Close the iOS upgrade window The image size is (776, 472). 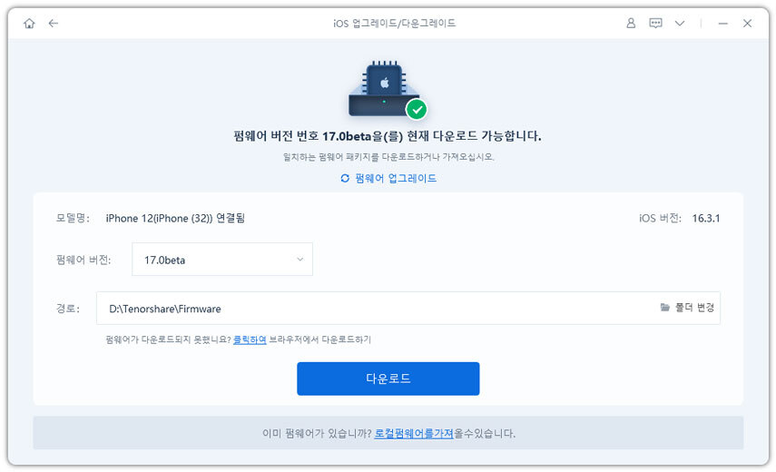(747, 24)
